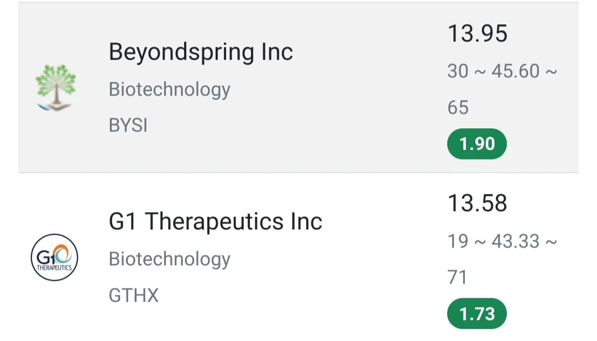Screen dimensions: 597x341
Task: Click the 65 high target value
Action: 458,108
